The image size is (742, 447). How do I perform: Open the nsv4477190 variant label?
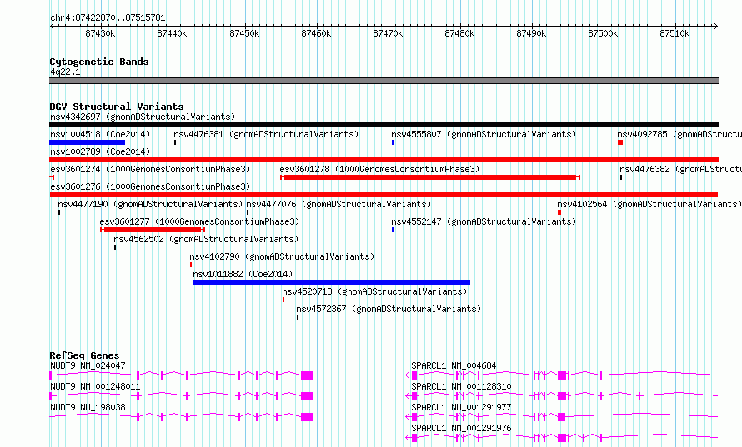click(x=150, y=204)
